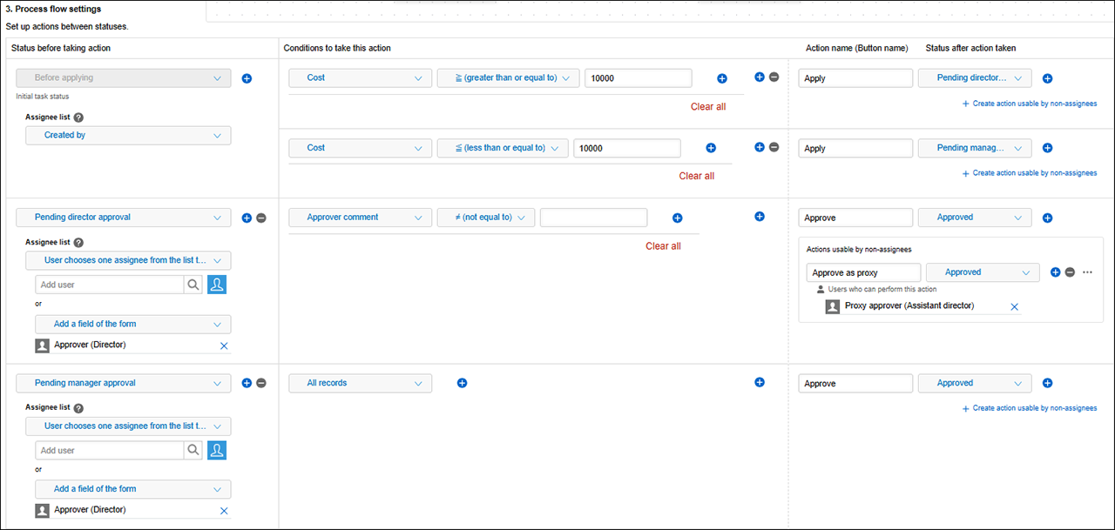Open the Created by assignee dropdown
Viewport: 1115px width, 530px height.
click(127, 135)
